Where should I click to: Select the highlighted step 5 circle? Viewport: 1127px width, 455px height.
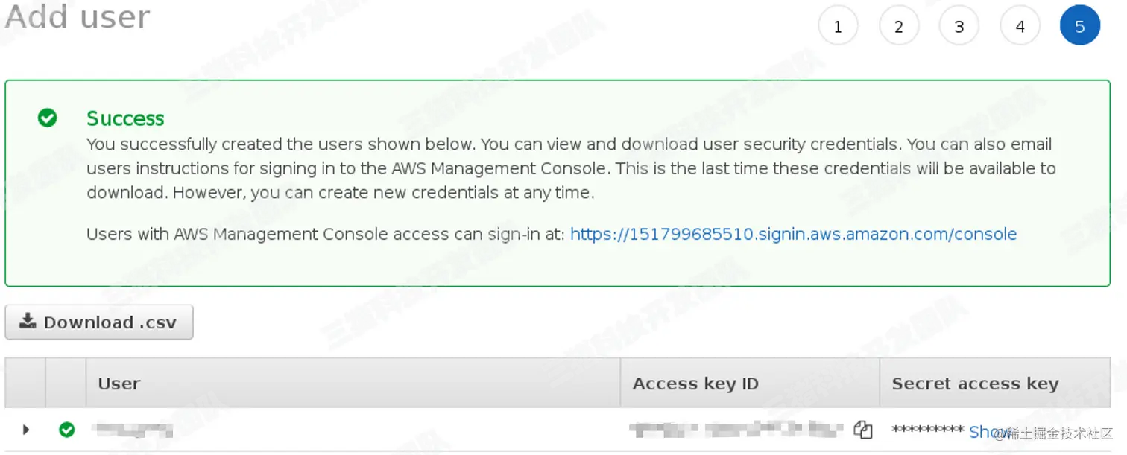(x=1079, y=26)
